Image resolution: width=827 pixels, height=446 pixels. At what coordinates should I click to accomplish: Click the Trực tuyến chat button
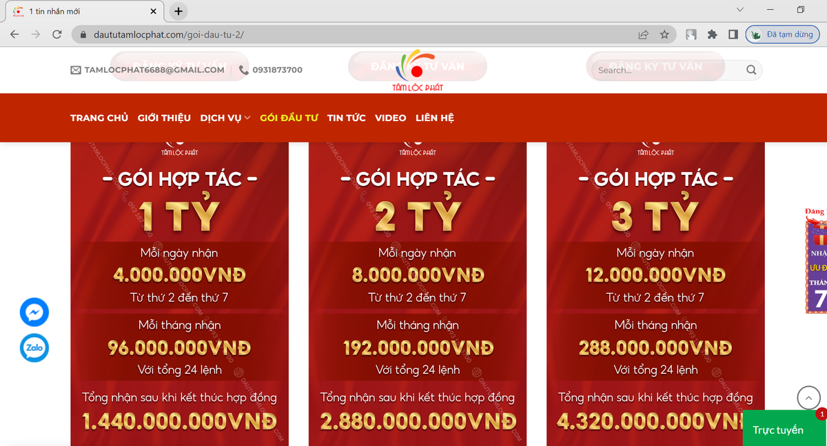[777, 430]
